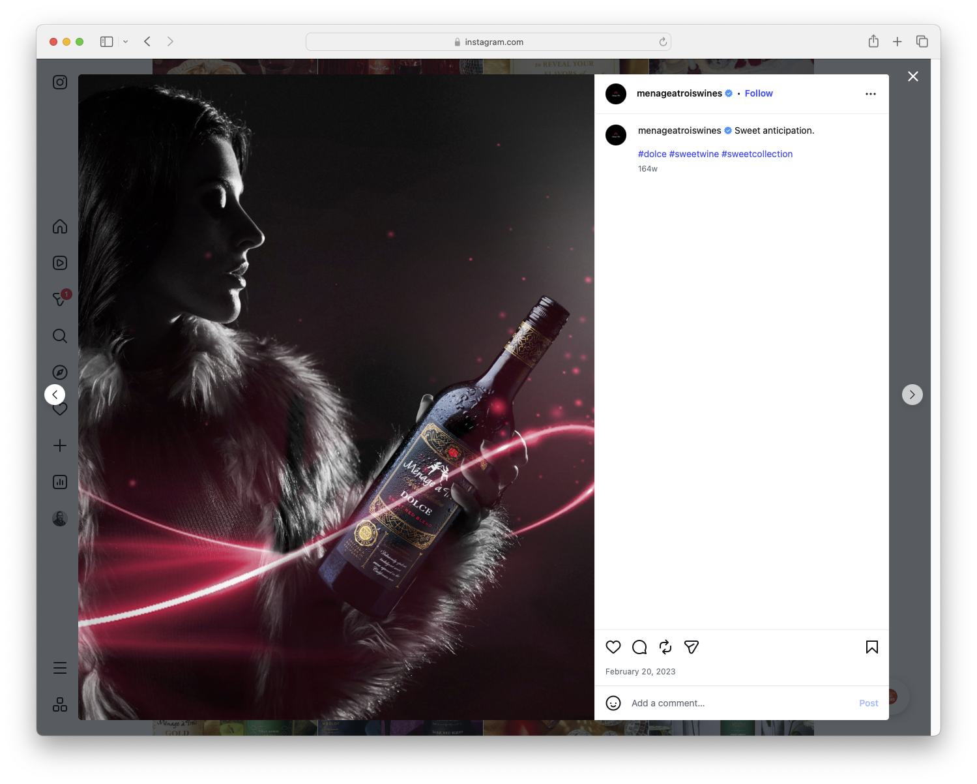The width and height of the screenshot is (977, 784).
Task: Open the Explore compass icon
Action: [x=59, y=372]
